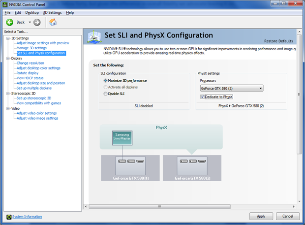Click the Apply button
This screenshot has width=305, height=225.
(261, 216)
